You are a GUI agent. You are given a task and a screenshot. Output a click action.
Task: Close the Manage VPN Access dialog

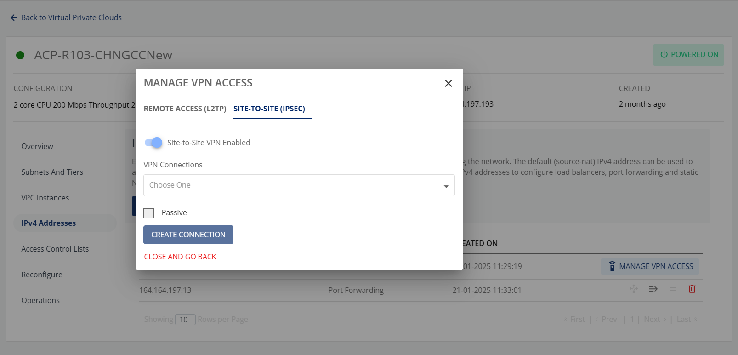coord(448,83)
